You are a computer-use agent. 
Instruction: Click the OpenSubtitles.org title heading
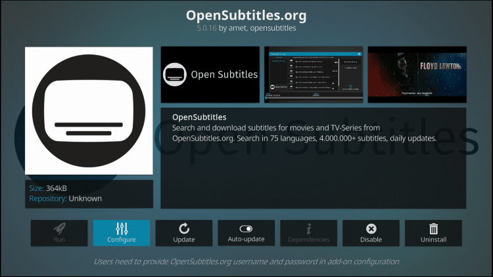[246, 14]
